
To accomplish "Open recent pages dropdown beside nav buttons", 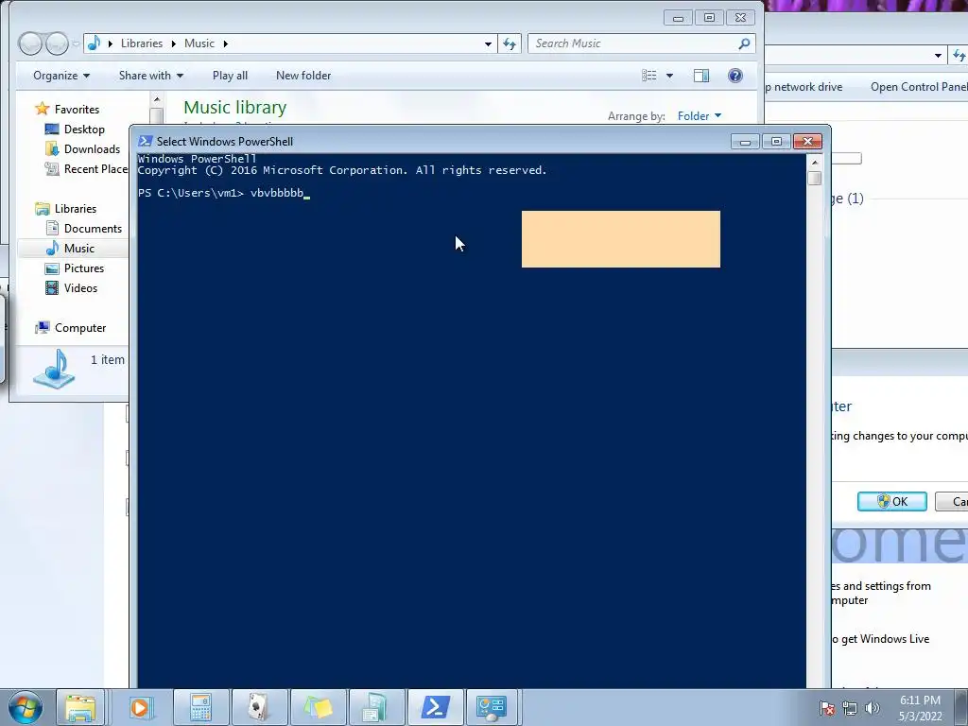I will (x=76, y=43).
